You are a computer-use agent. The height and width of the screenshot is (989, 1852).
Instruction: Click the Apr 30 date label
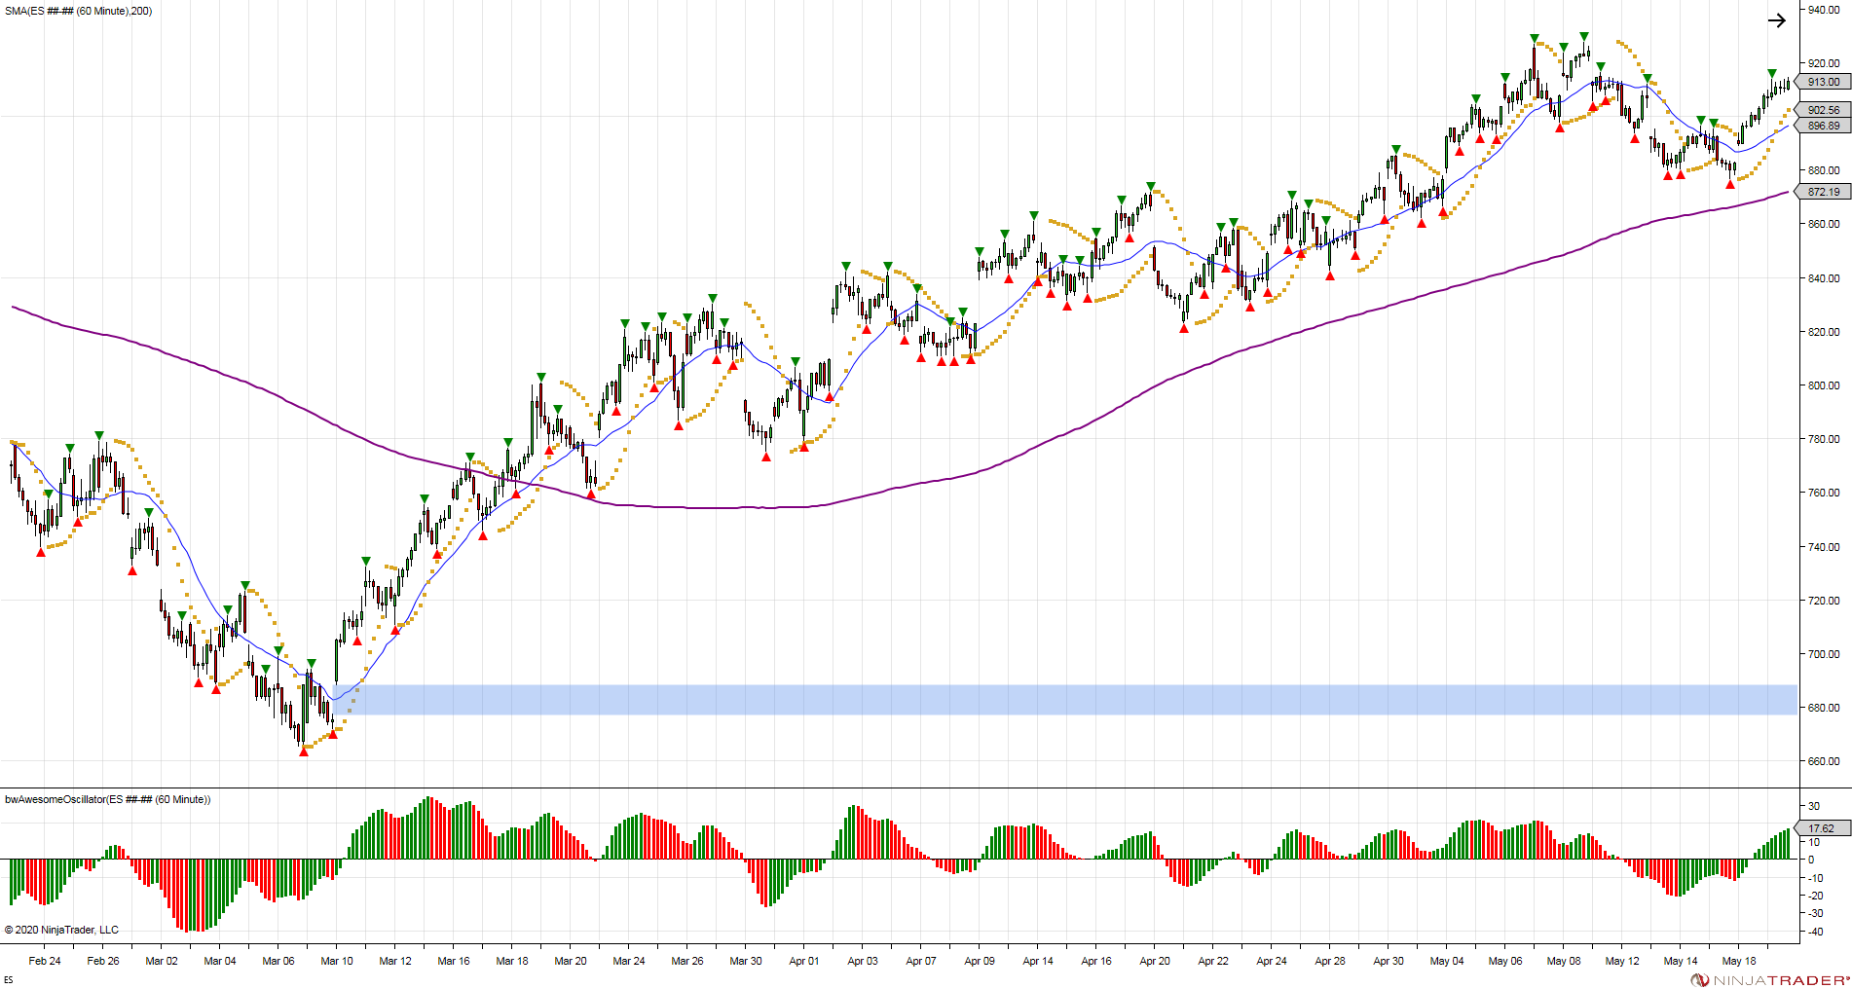(1389, 961)
